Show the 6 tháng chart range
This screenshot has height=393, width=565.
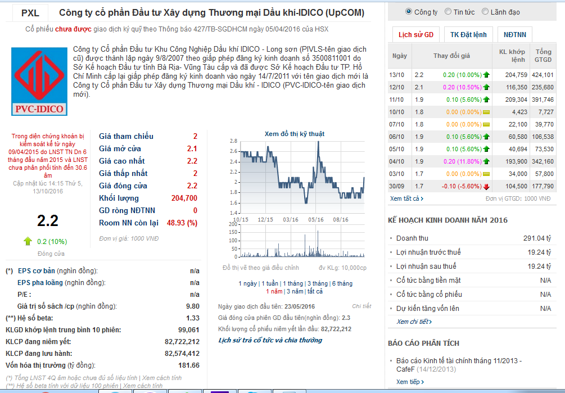point(342,283)
